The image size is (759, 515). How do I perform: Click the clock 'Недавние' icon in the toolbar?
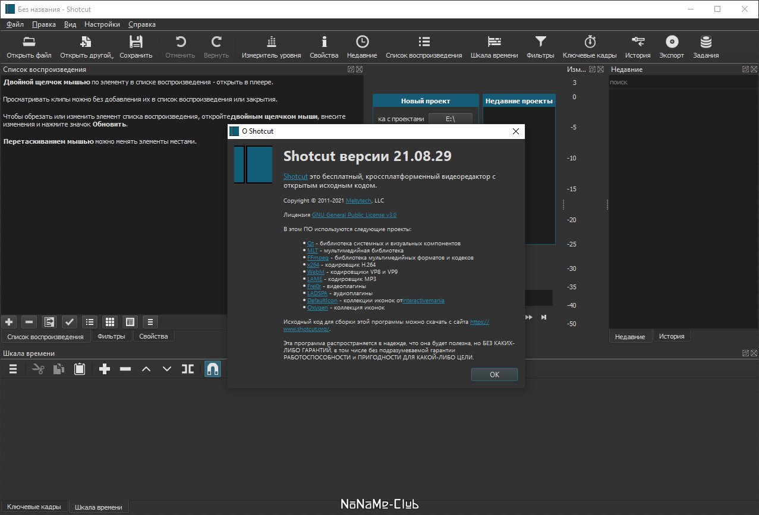click(x=362, y=48)
